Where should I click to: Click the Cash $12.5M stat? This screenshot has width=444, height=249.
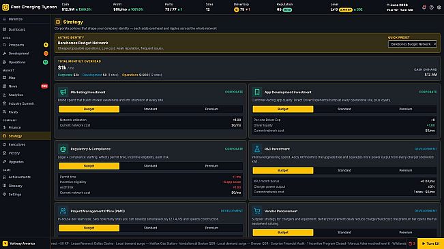pos(76,7)
